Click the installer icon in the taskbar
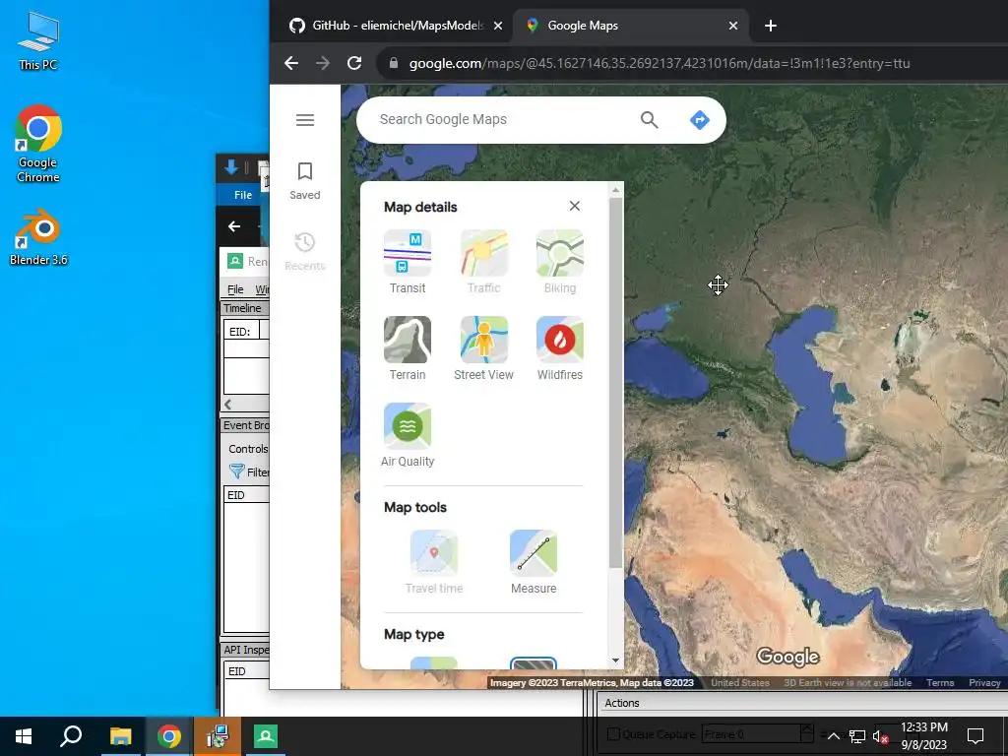Image resolution: width=1008 pixels, height=756 pixels. 218,736
